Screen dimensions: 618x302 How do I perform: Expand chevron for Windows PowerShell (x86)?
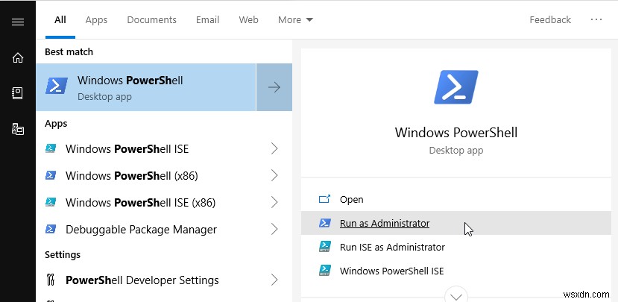click(x=275, y=175)
